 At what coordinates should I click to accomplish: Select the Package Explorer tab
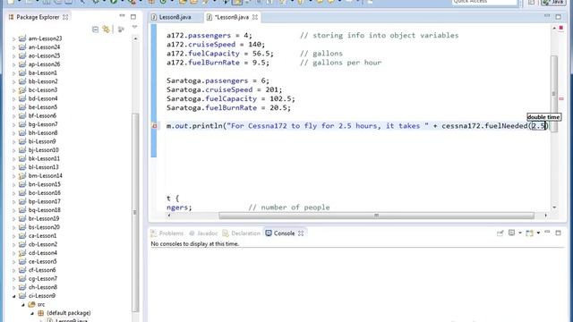38,17
